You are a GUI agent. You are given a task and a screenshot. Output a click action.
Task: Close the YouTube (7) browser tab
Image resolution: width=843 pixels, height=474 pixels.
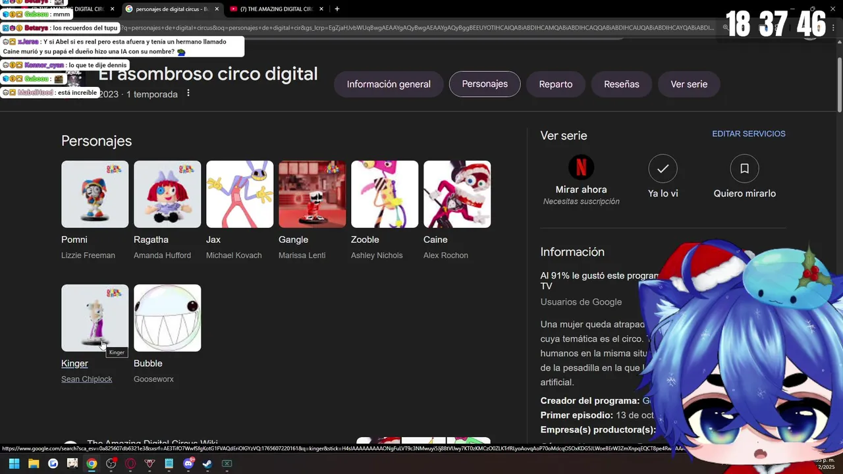pos(321,9)
